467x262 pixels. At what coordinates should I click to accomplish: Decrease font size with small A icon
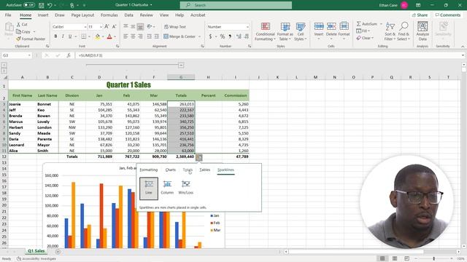coord(114,27)
